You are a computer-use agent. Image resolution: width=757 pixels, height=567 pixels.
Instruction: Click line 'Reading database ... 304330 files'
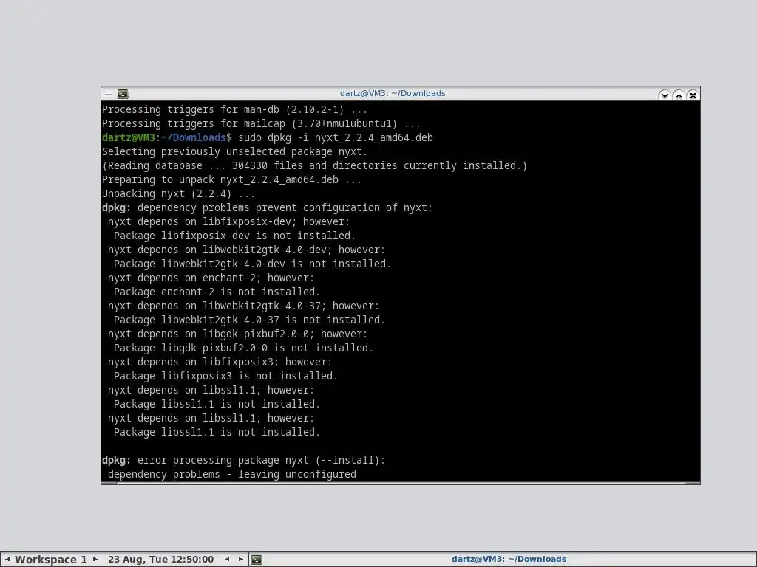[314, 165]
